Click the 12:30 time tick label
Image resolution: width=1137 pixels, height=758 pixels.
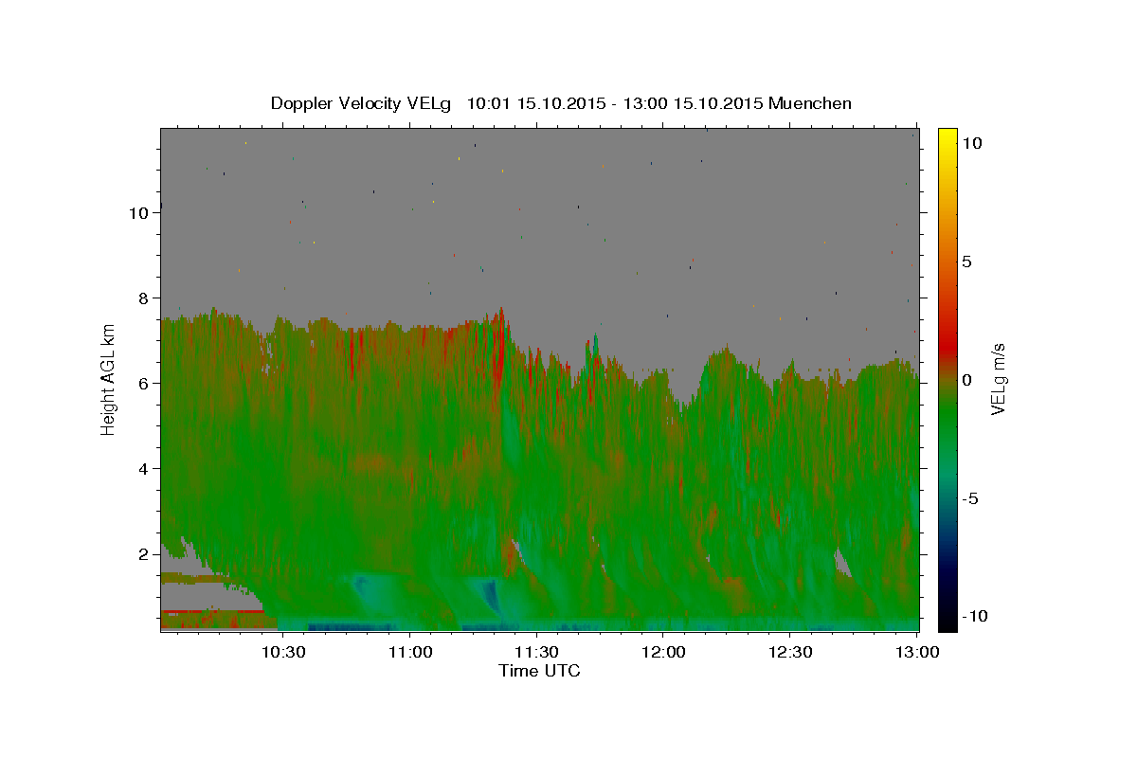(x=789, y=652)
